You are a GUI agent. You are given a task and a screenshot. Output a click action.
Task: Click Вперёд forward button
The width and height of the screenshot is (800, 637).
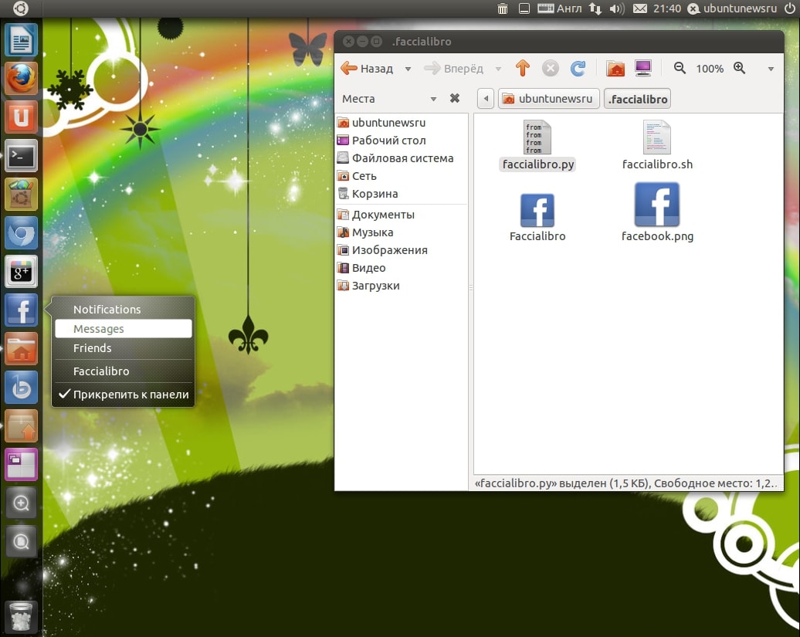pos(454,69)
